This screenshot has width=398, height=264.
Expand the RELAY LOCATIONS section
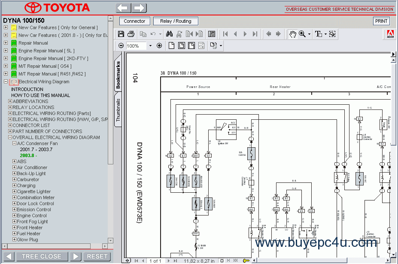10,107
